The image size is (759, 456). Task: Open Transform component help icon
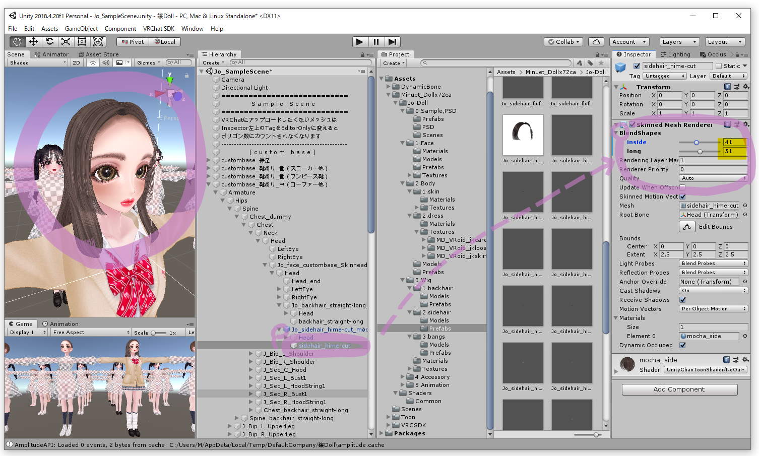(x=727, y=87)
